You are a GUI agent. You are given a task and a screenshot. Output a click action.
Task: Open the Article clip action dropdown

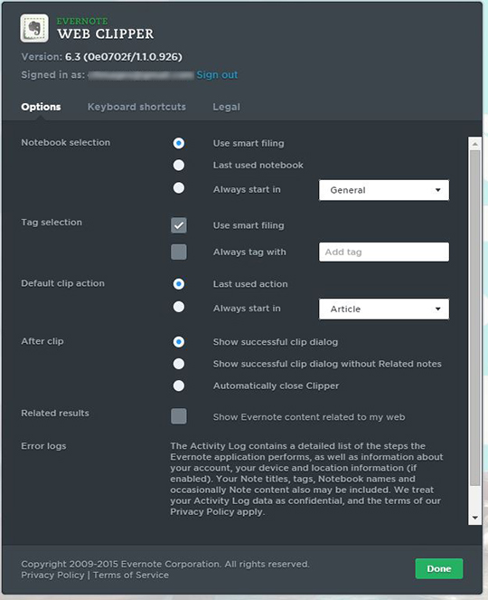pos(384,309)
